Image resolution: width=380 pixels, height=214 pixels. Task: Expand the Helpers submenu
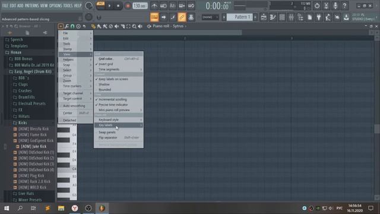(x=75, y=59)
